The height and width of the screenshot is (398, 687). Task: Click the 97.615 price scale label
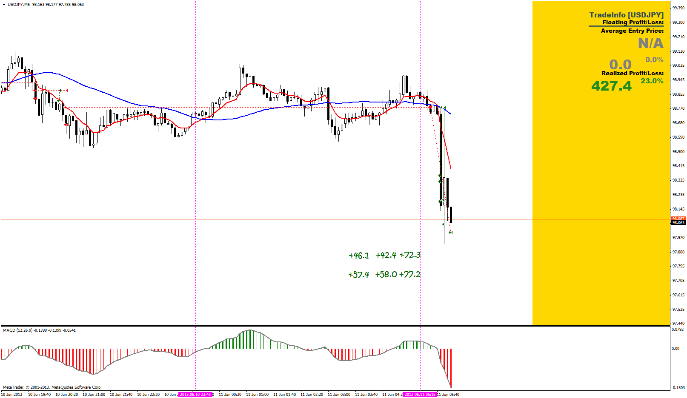tap(678, 295)
